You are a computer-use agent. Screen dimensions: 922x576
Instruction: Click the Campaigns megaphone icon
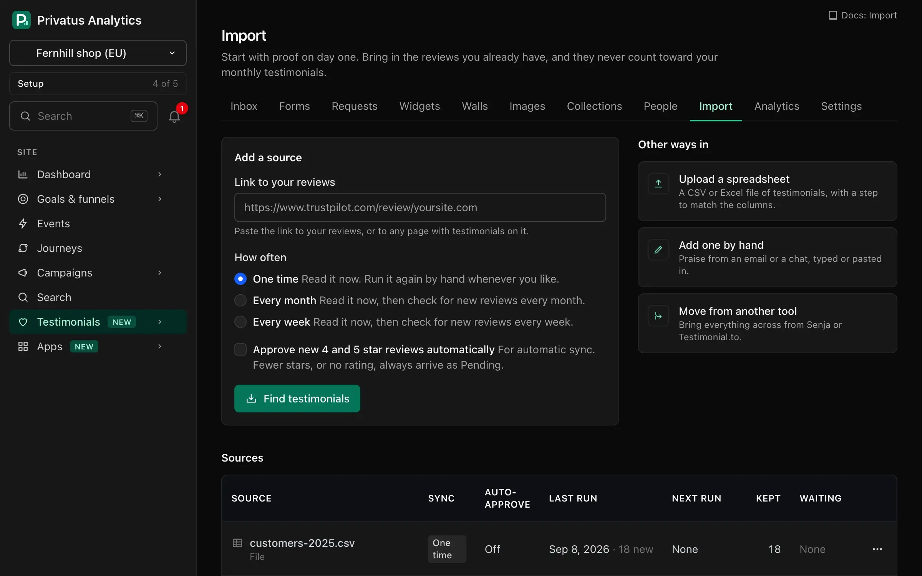pos(23,273)
